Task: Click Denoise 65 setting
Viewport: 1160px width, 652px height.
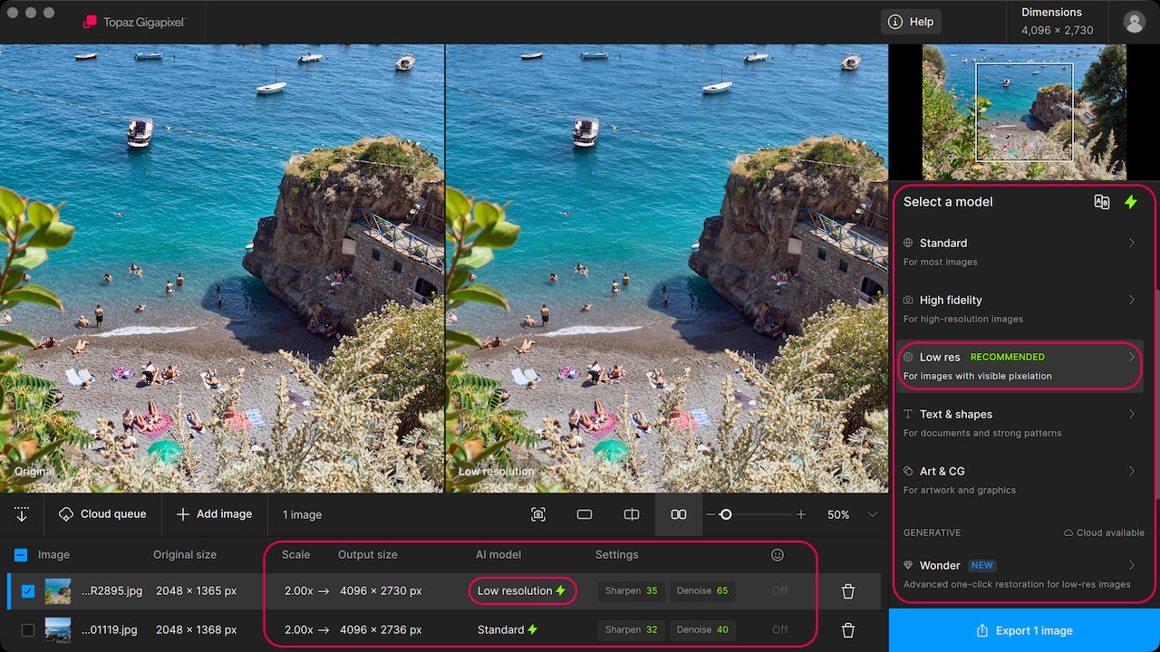Action: (702, 591)
